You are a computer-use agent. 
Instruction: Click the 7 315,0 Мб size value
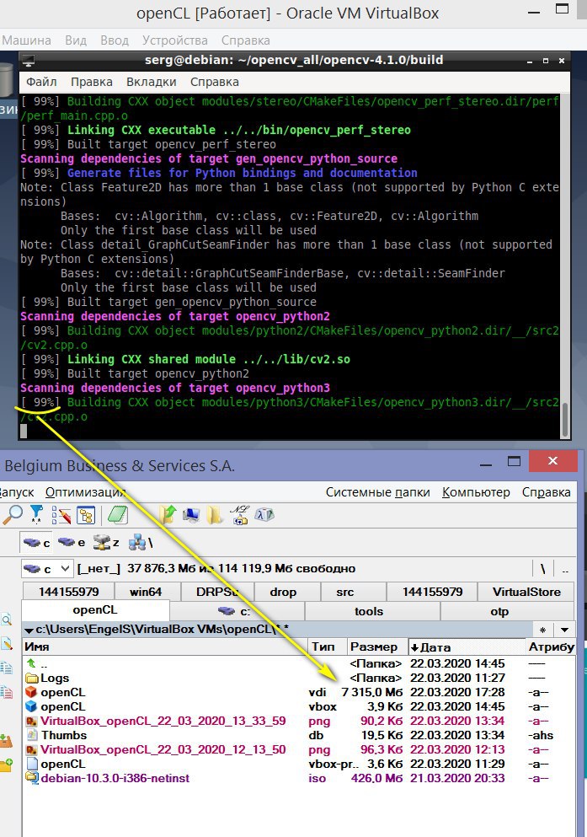tap(372, 692)
